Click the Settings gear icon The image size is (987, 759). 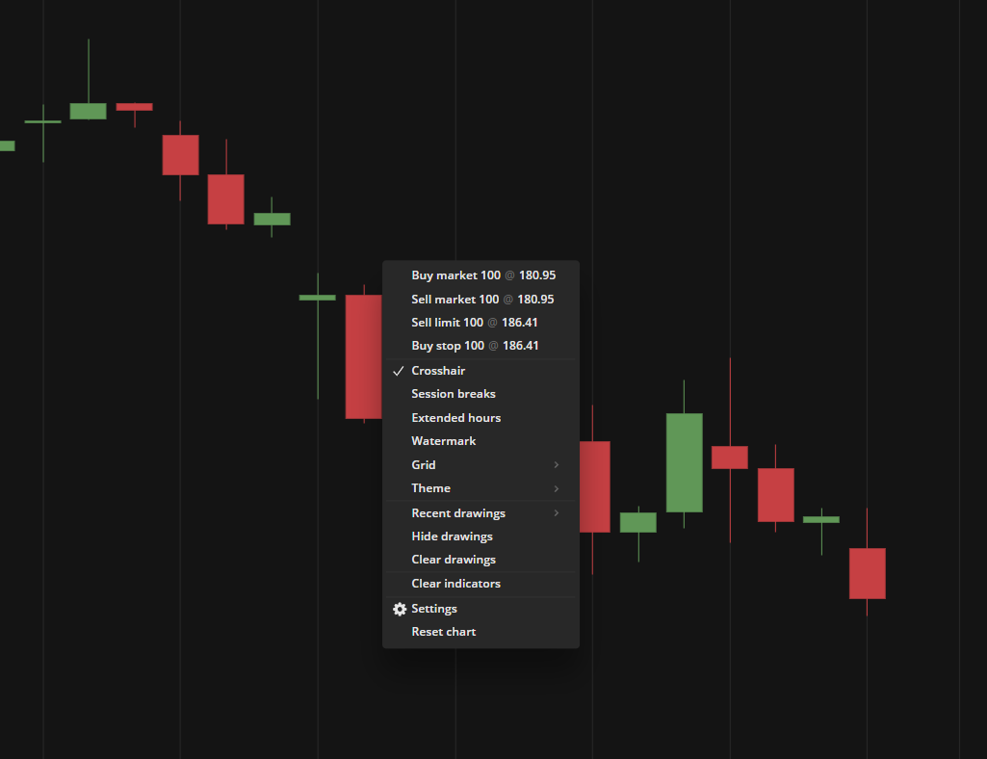[x=399, y=609]
